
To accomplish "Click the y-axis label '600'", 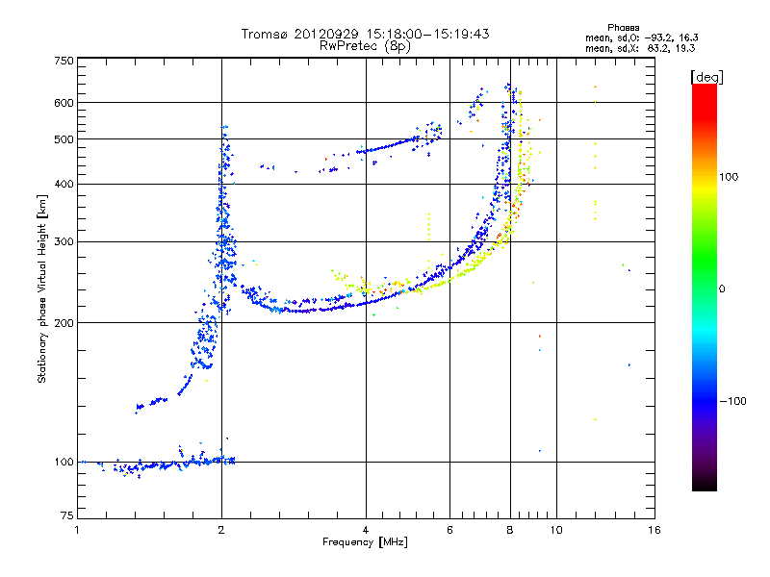I will tap(64, 103).
